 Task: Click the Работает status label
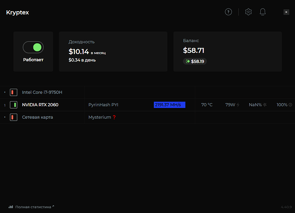coord(33,60)
